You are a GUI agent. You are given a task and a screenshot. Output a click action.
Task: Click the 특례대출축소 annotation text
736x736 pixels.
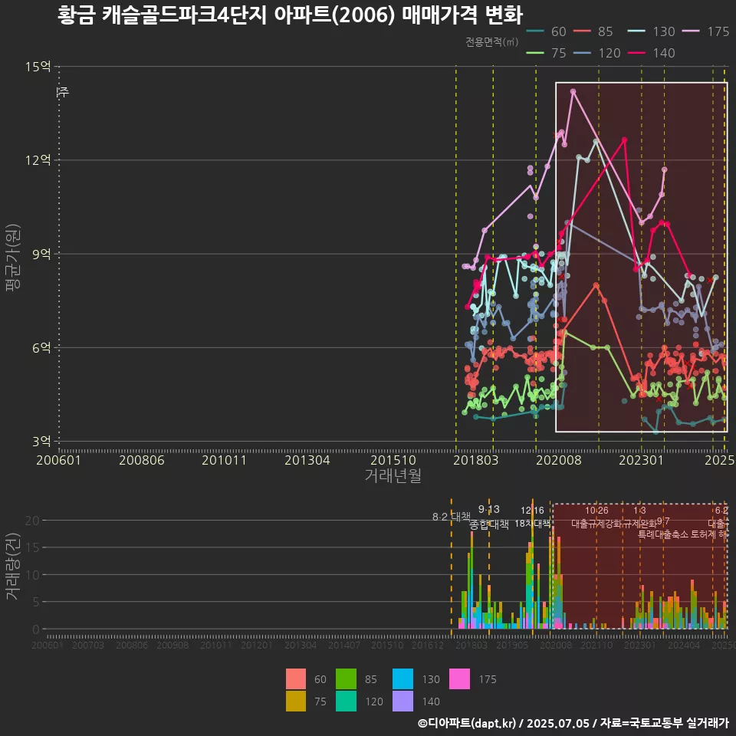(663, 534)
